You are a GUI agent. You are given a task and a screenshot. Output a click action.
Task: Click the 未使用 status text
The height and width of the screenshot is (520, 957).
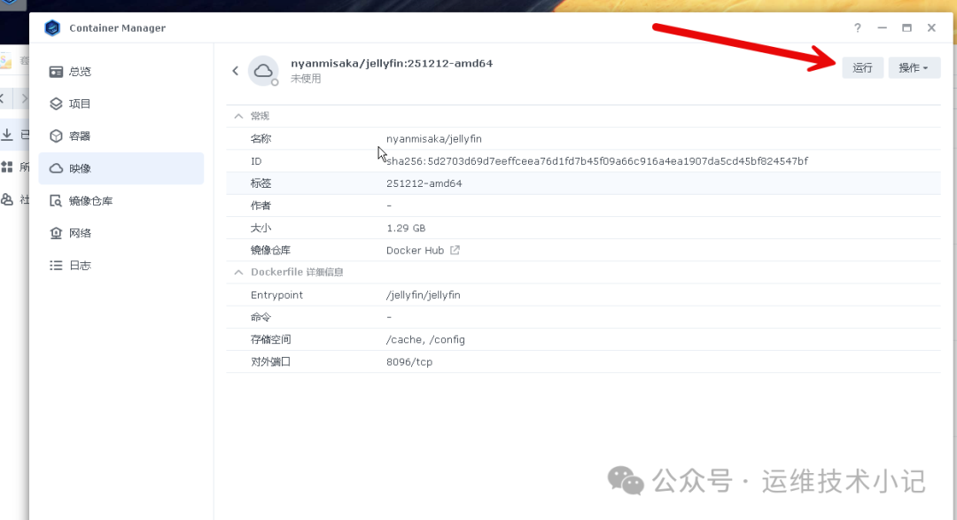click(306, 79)
